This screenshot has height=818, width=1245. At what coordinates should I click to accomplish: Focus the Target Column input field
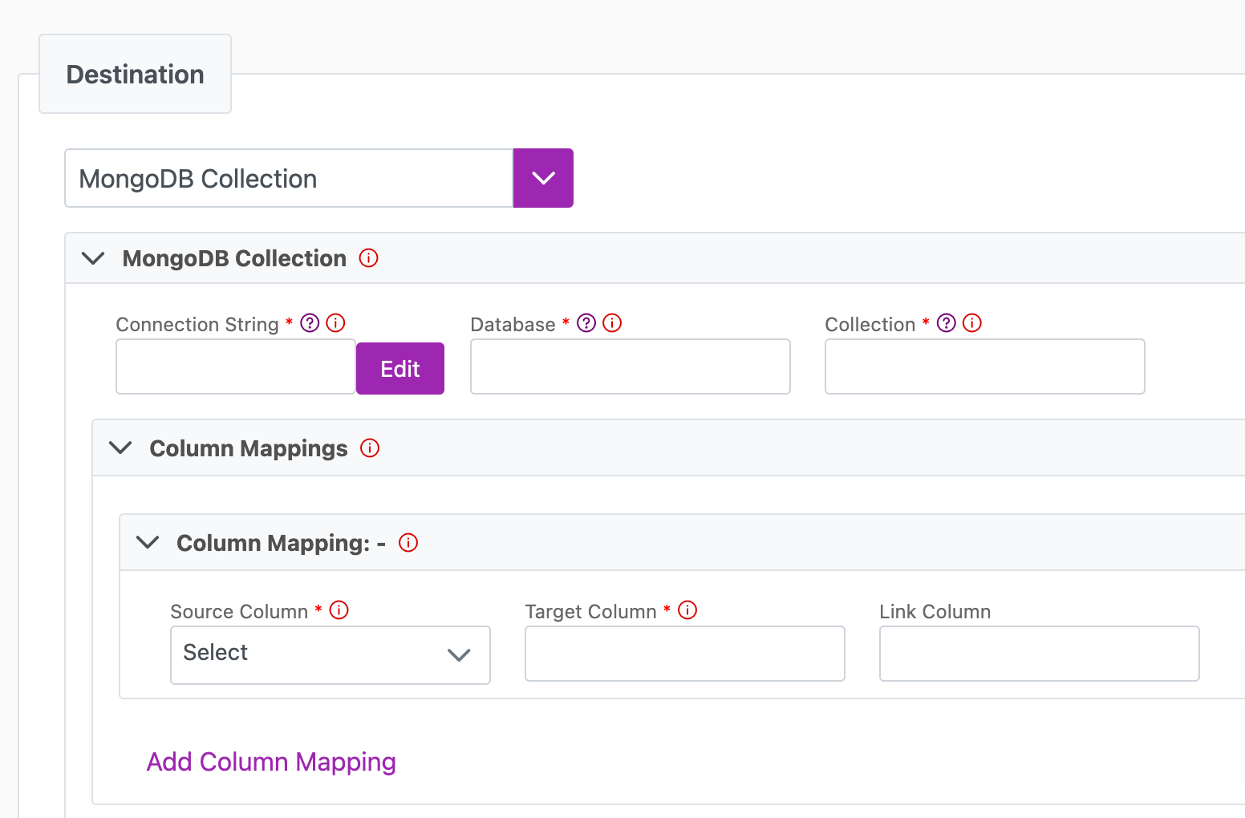click(685, 654)
